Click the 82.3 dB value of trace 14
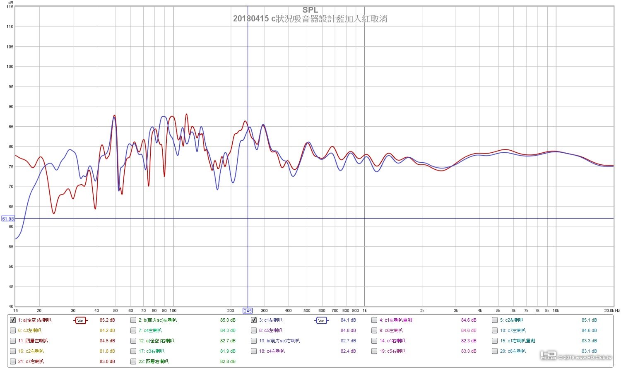Image resolution: width=621 pixels, height=368 pixels. point(469,341)
